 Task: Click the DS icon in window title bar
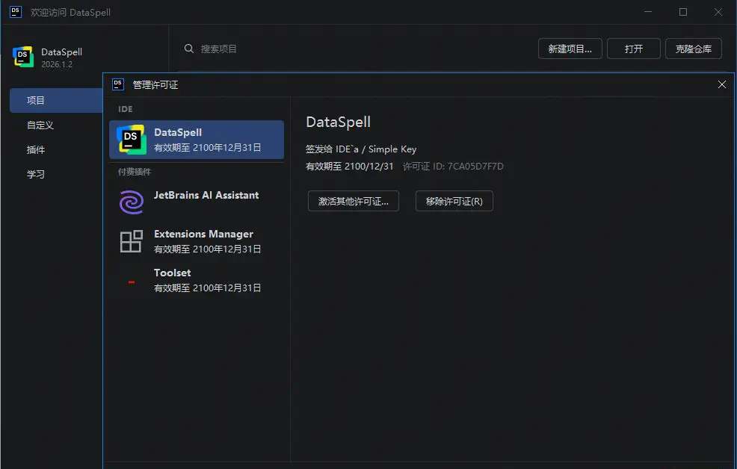point(16,12)
